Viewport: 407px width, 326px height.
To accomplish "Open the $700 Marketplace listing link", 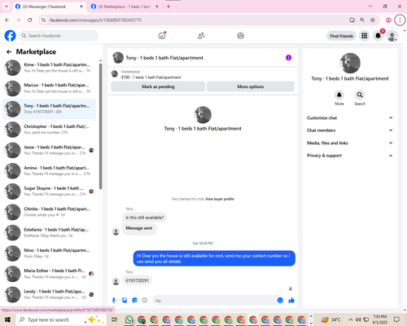I will 151,77.
